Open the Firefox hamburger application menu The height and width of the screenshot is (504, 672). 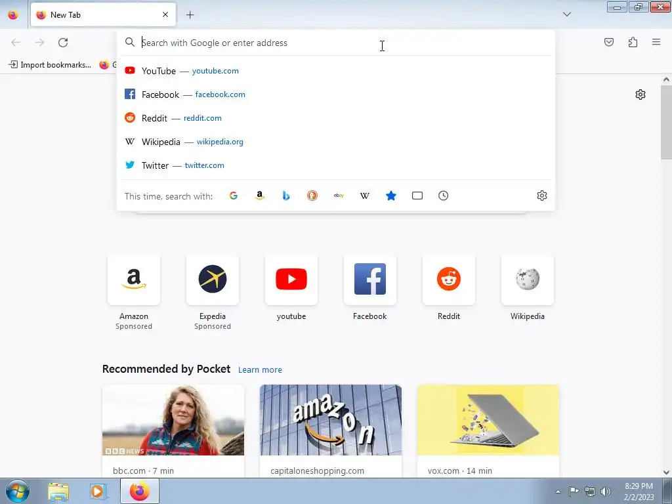click(x=656, y=42)
